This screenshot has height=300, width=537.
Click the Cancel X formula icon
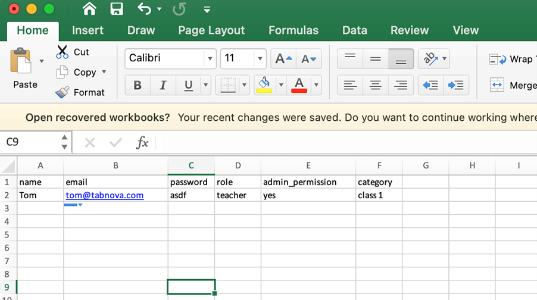pyautogui.click(x=90, y=142)
